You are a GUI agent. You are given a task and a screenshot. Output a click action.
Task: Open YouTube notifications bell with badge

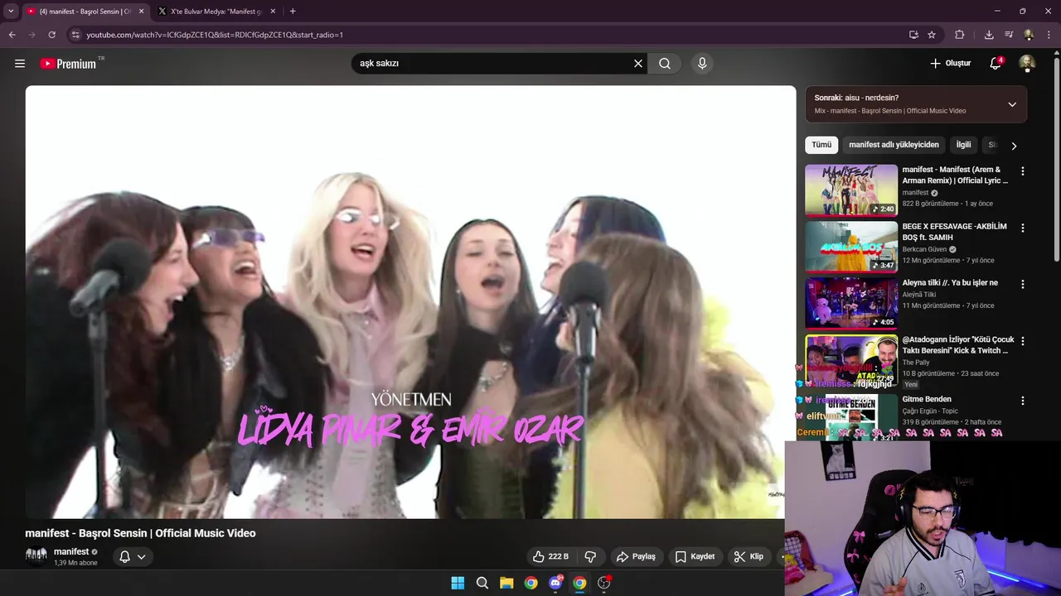click(x=996, y=64)
